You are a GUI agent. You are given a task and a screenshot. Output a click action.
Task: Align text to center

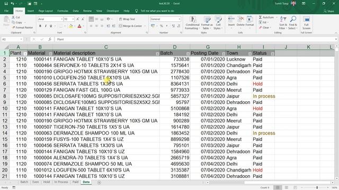click(x=96, y=26)
